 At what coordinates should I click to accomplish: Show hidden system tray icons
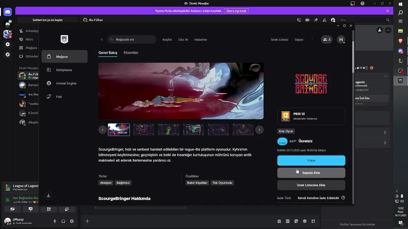397,191
